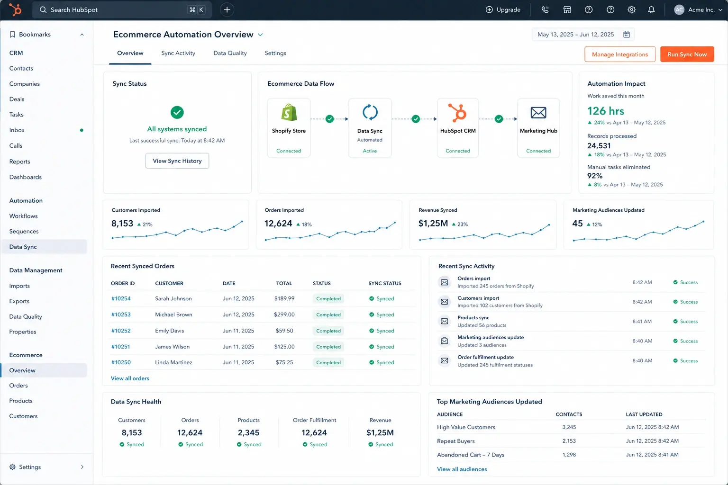Click check between Shopify Store and Data Sync
Screen dimensions: 728x485
coord(330,119)
